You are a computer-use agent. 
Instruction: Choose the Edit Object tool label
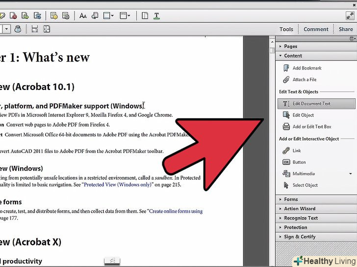click(303, 115)
